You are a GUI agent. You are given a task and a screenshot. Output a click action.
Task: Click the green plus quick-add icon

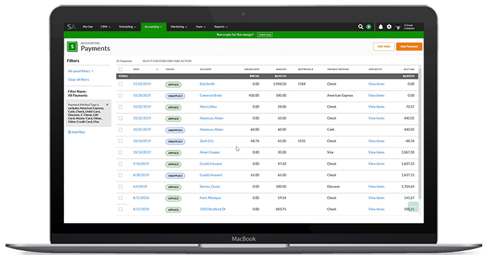[369, 26]
